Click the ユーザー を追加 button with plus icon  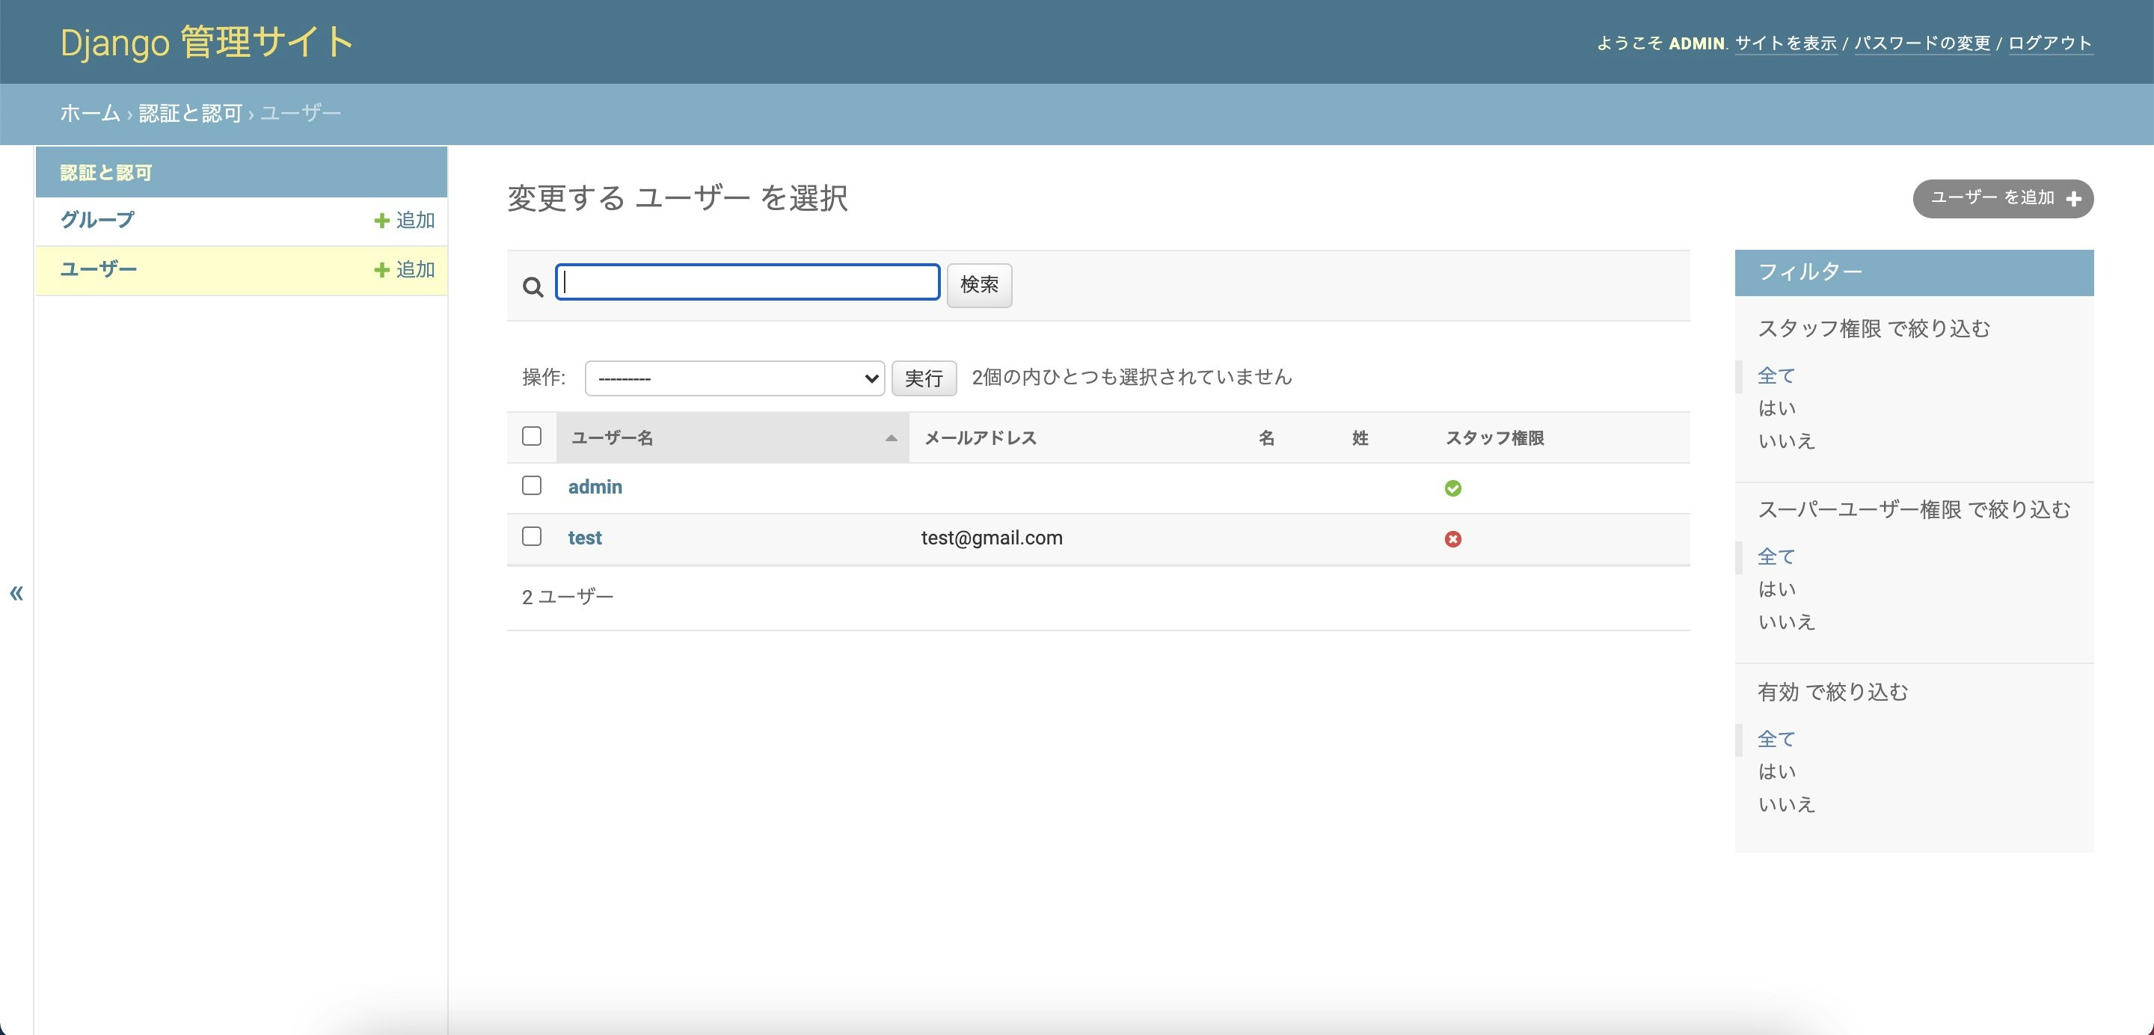coord(2004,199)
